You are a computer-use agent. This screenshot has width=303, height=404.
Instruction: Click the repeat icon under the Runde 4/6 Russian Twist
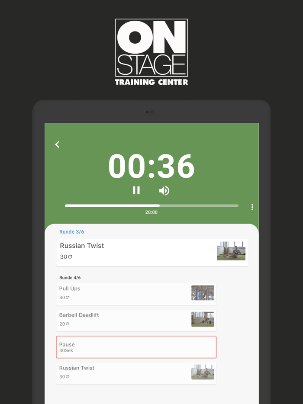click(x=67, y=377)
